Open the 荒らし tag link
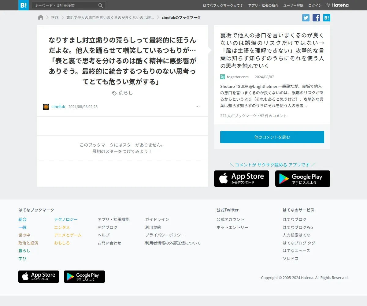 tap(126, 93)
